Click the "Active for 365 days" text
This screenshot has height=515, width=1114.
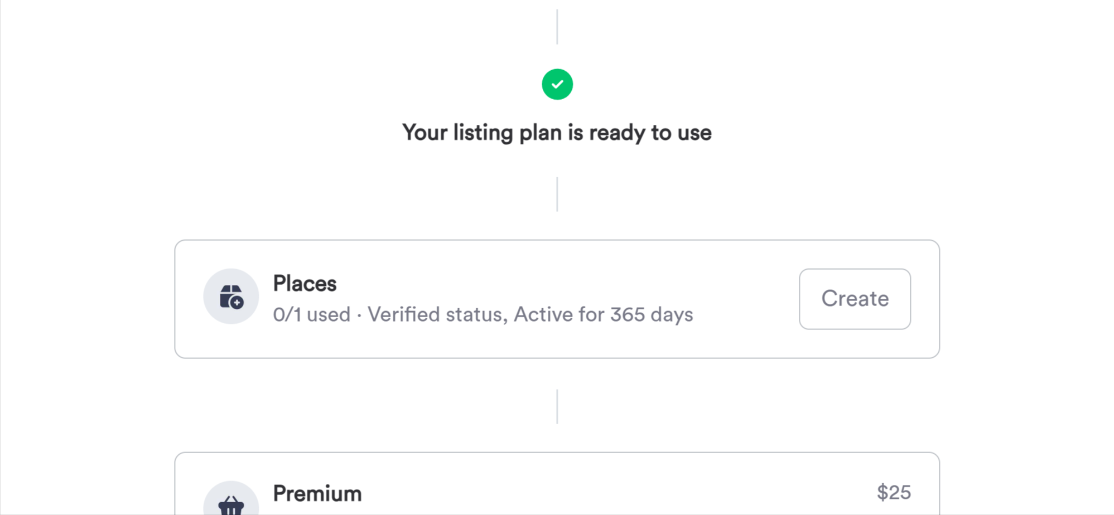coord(603,315)
